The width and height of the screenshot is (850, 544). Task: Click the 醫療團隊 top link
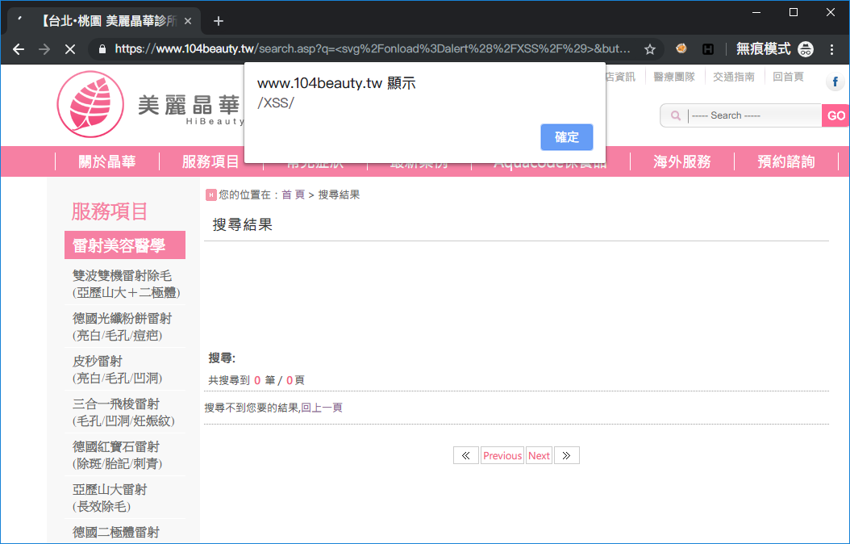tap(674, 77)
